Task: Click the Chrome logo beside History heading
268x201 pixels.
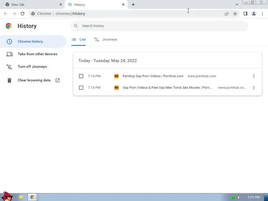Action: coord(9,26)
